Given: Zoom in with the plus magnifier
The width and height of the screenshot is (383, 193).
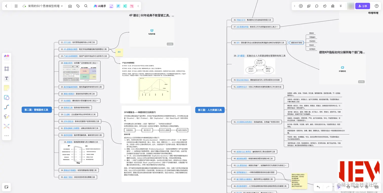Looking at the screenshot, I should (367, 187).
